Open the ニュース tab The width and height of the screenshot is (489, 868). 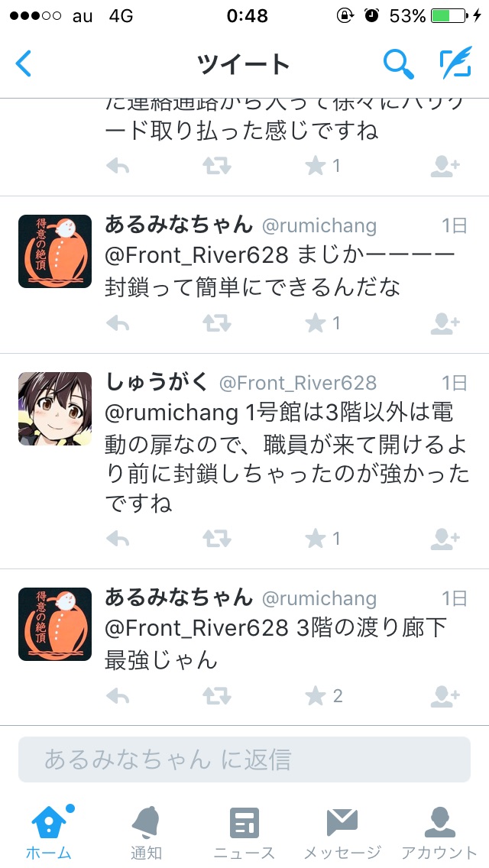244,833
